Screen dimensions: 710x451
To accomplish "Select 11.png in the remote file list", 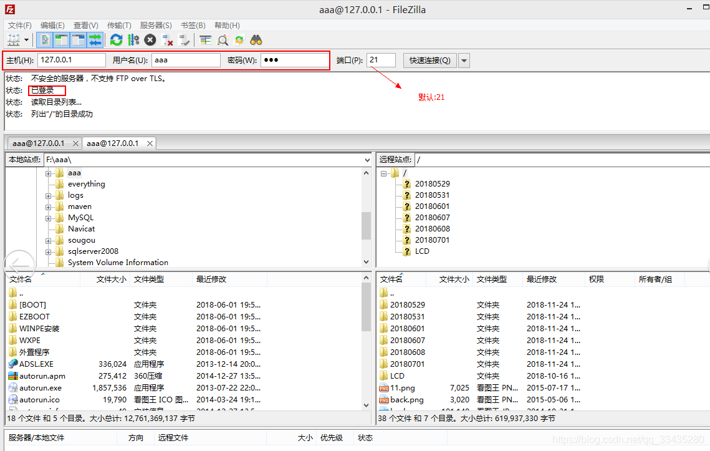I will (x=403, y=388).
